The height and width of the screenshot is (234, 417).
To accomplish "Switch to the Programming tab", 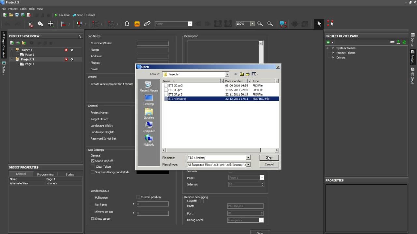I will coord(45,174).
